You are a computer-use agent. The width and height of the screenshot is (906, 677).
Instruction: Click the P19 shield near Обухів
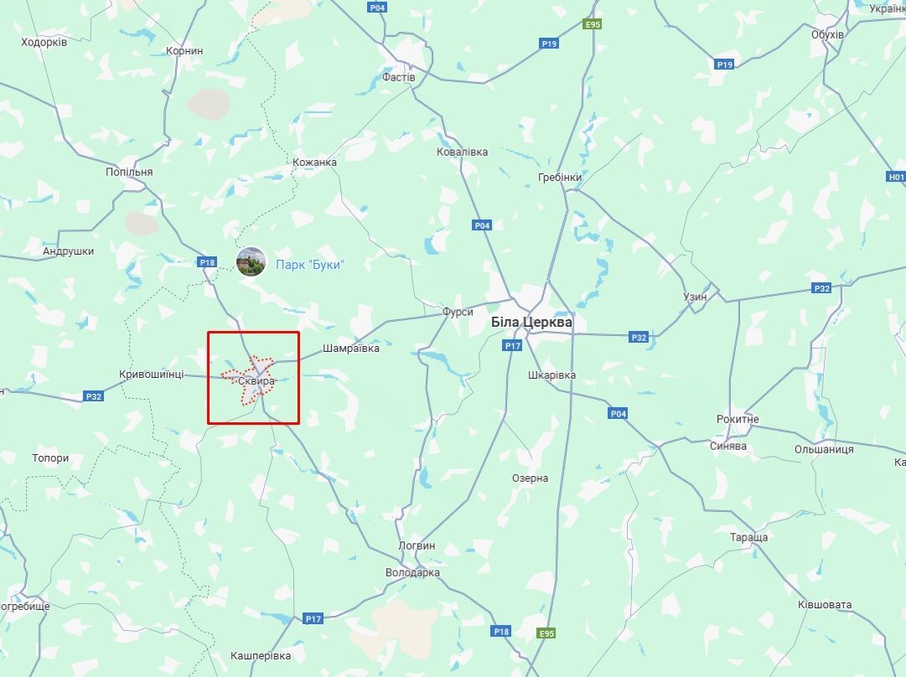725,65
